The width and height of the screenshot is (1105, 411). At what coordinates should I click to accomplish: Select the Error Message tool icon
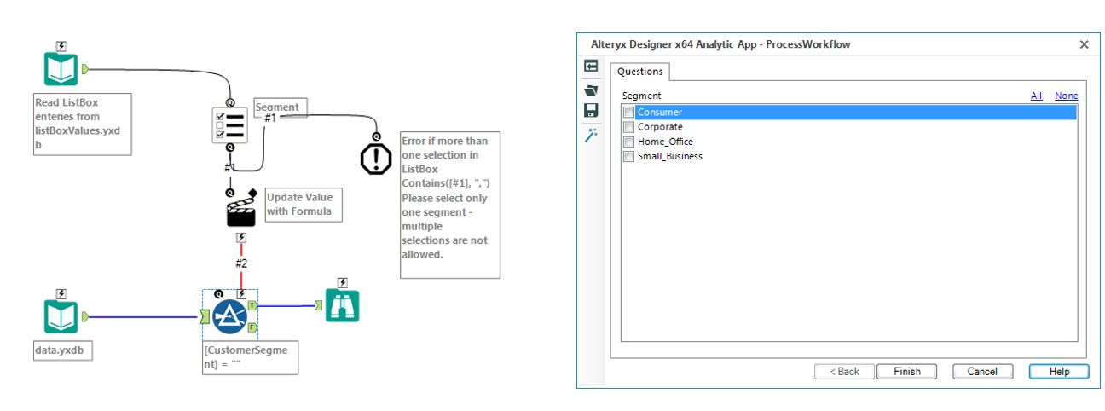(375, 159)
